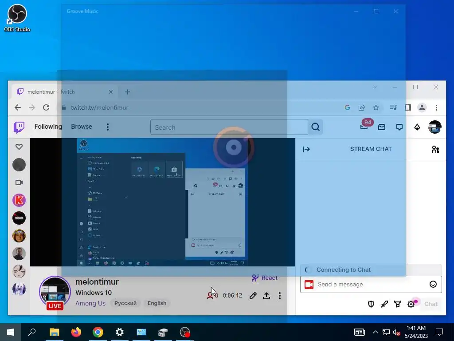Click the melontimur LIVE avatar

point(55,292)
